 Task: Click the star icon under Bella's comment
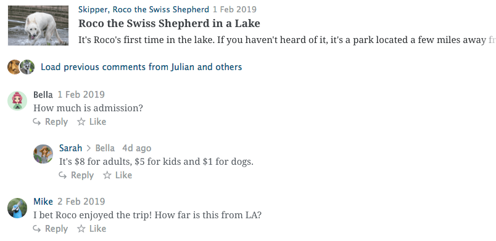(81, 122)
